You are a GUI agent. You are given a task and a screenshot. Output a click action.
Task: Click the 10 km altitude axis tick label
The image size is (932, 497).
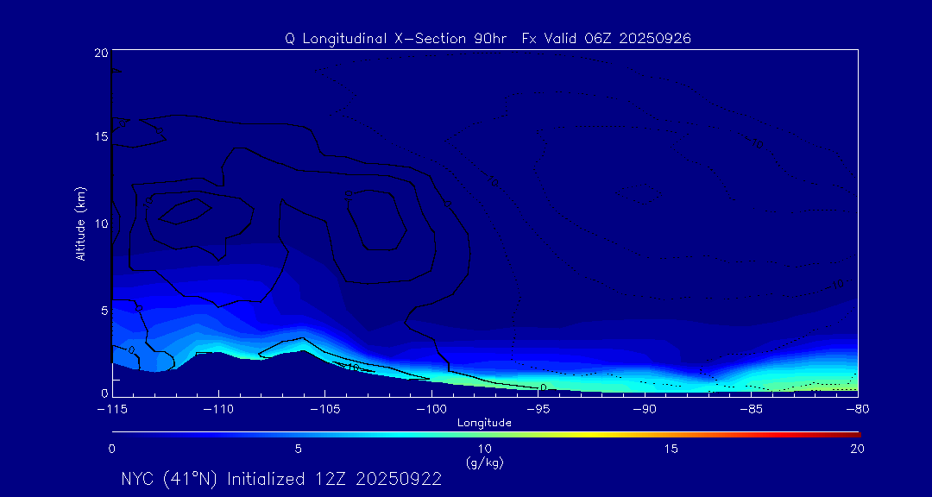[x=100, y=223]
